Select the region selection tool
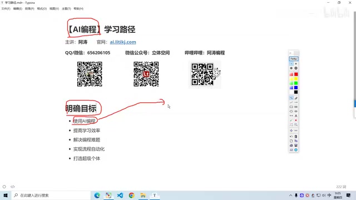Viewport: 356px width, 200px height. [x=291, y=124]
